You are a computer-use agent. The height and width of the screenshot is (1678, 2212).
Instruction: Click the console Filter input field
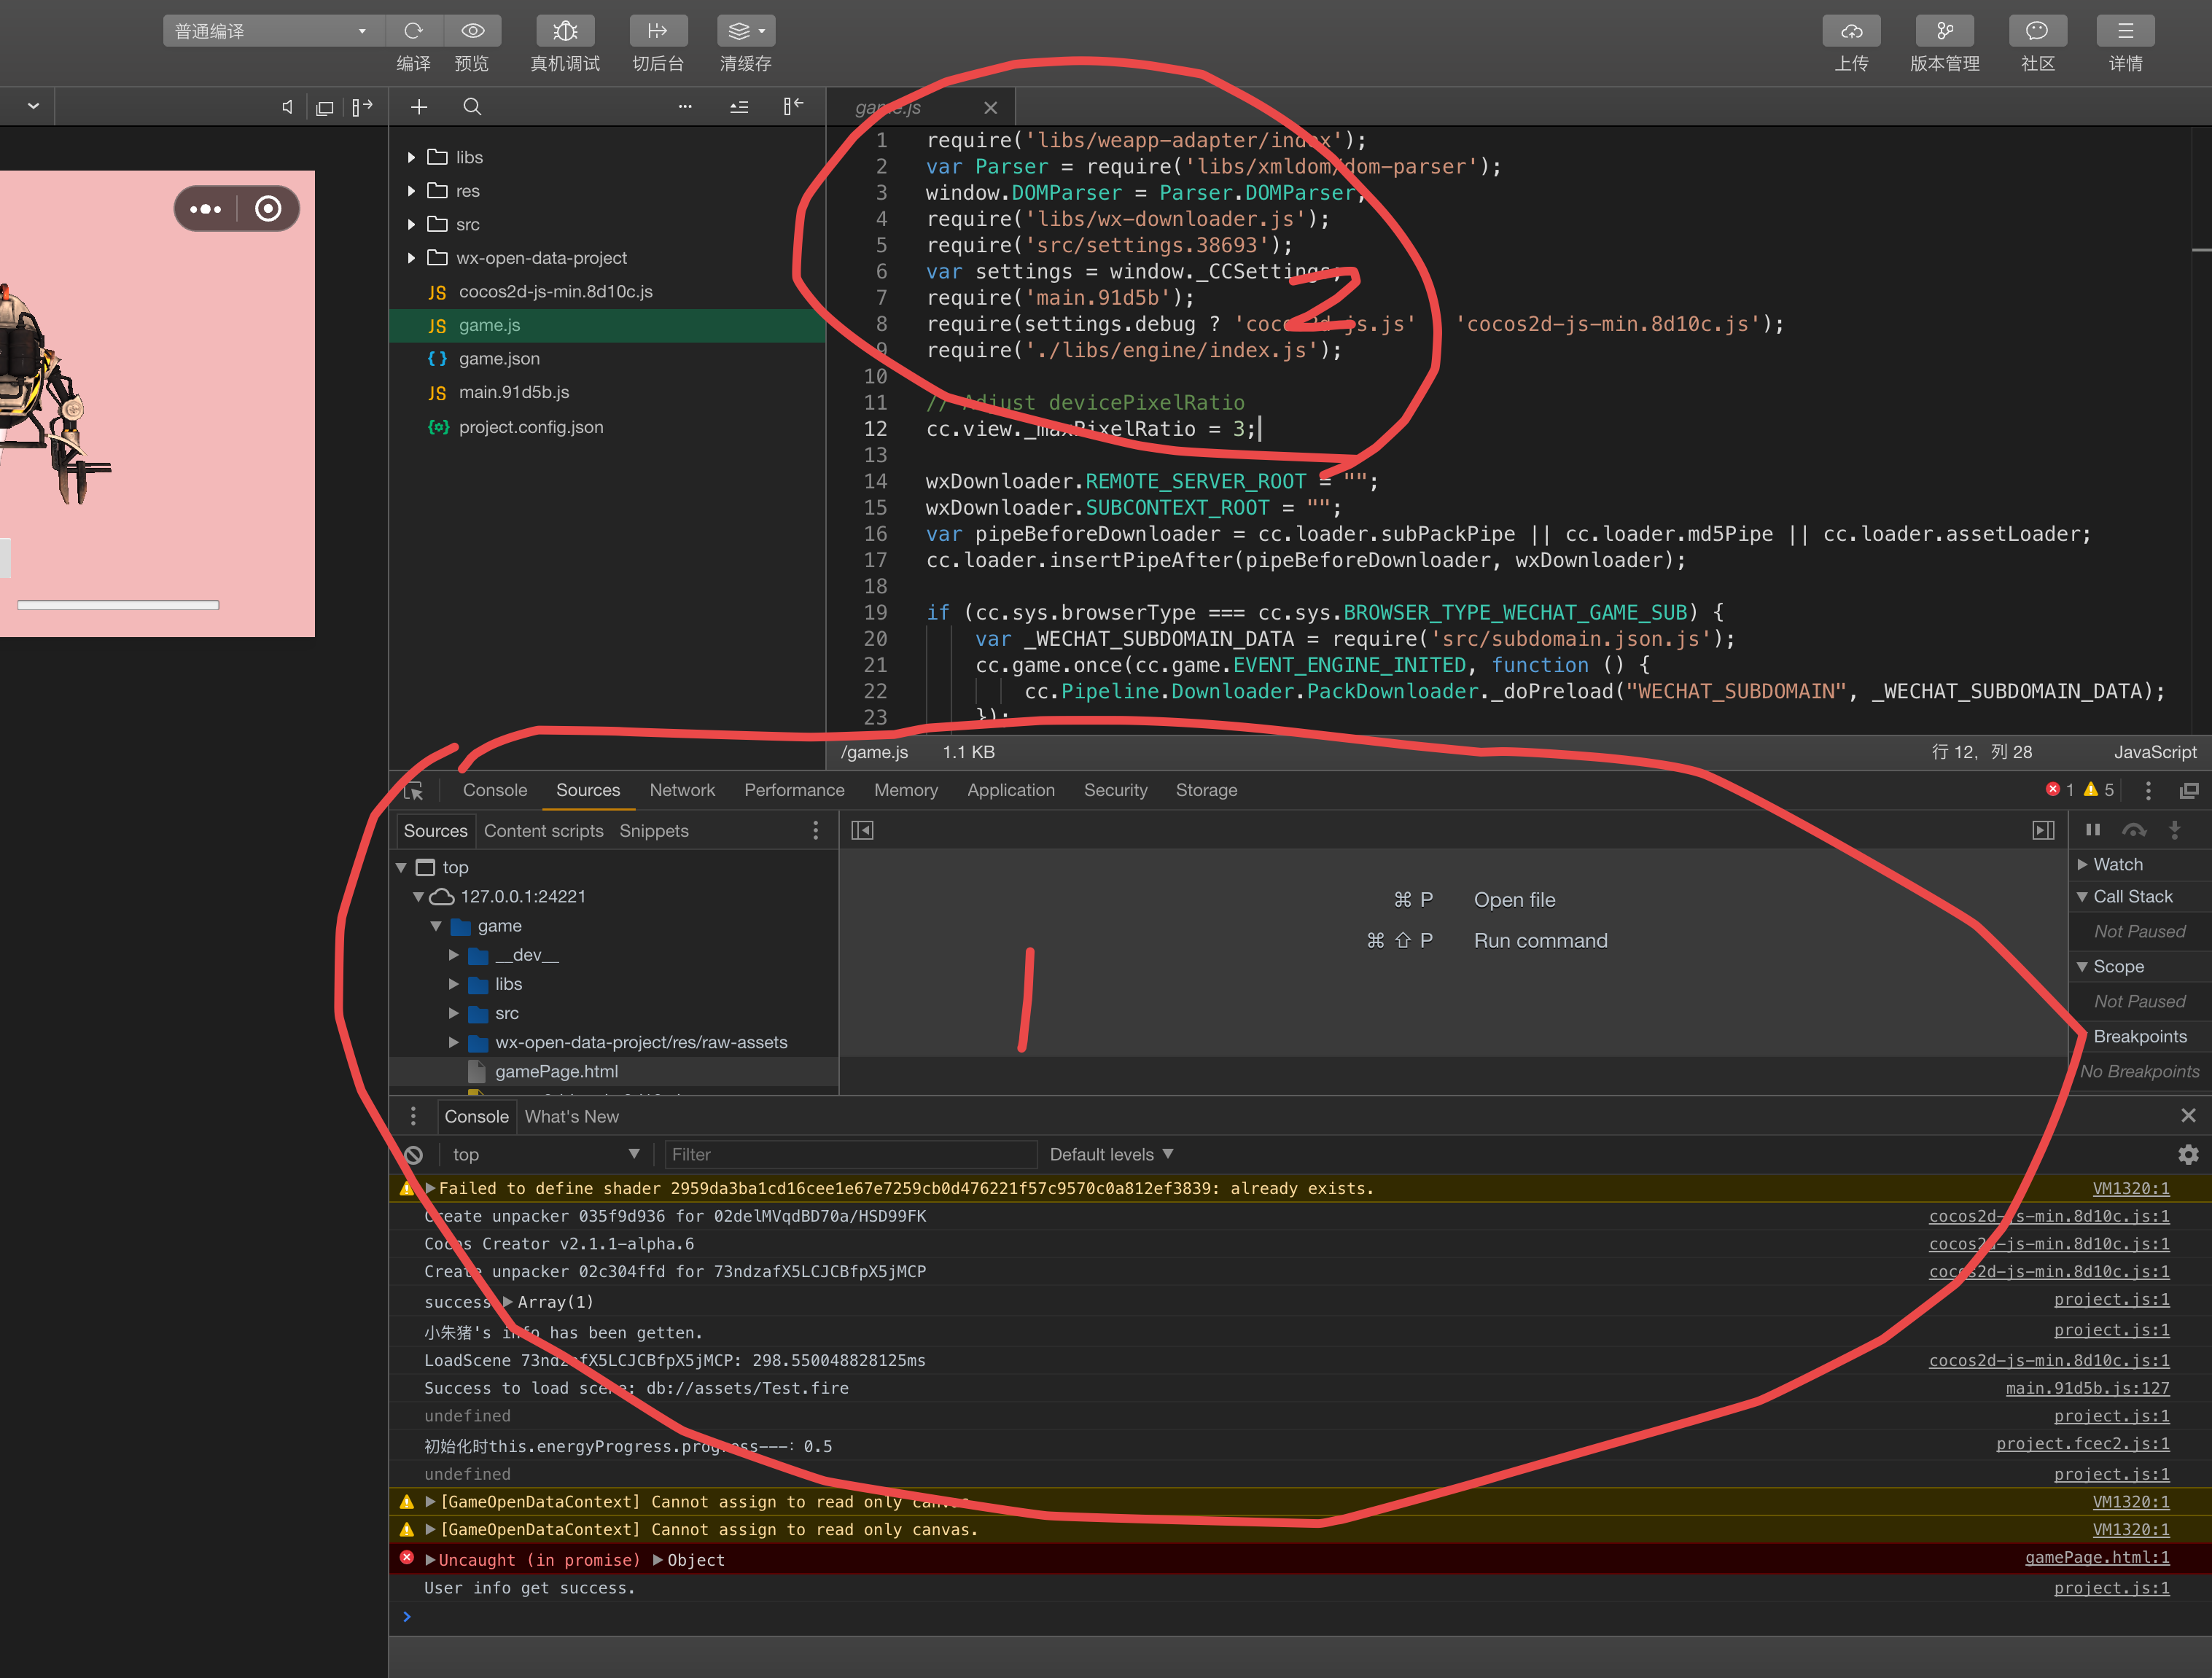(850, 1154)
